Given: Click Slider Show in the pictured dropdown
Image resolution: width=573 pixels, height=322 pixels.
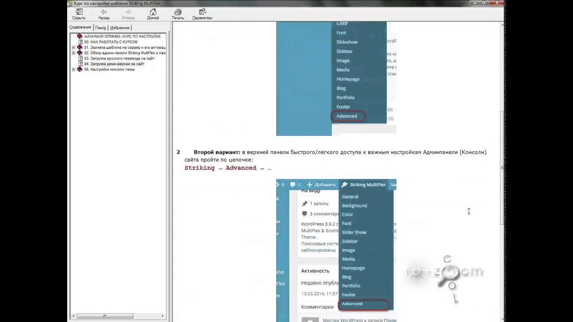Looking at the screenshot, I should [354, 233].
